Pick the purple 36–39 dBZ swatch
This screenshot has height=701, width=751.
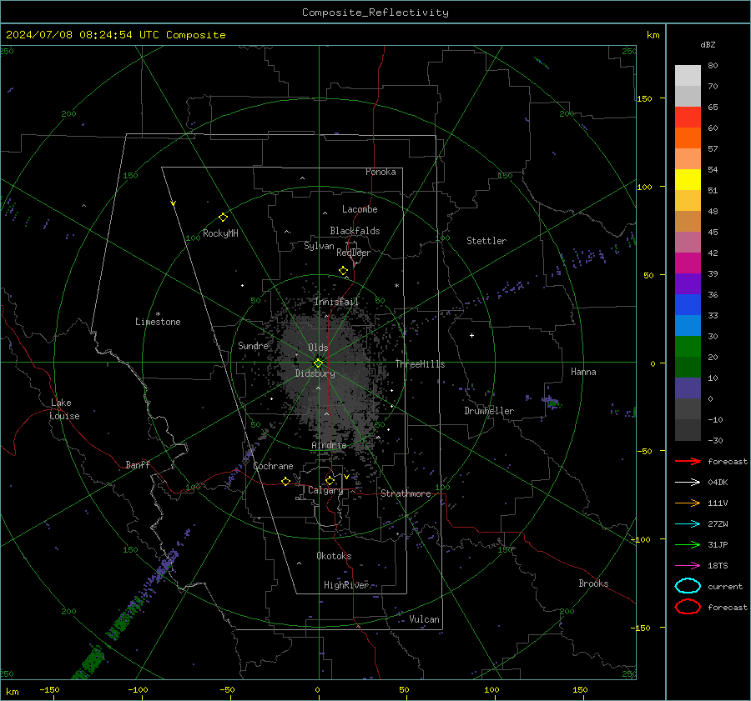tap(688, 283)
